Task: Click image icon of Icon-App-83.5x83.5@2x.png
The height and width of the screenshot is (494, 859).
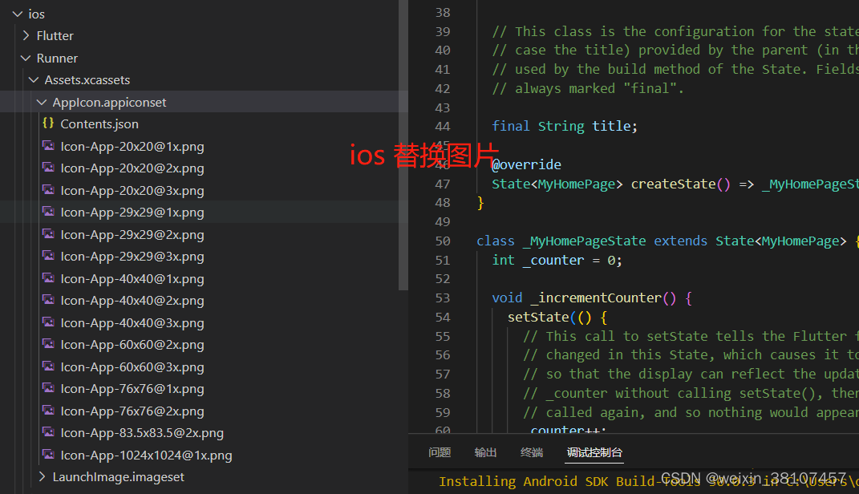Action: click(49, 432)
